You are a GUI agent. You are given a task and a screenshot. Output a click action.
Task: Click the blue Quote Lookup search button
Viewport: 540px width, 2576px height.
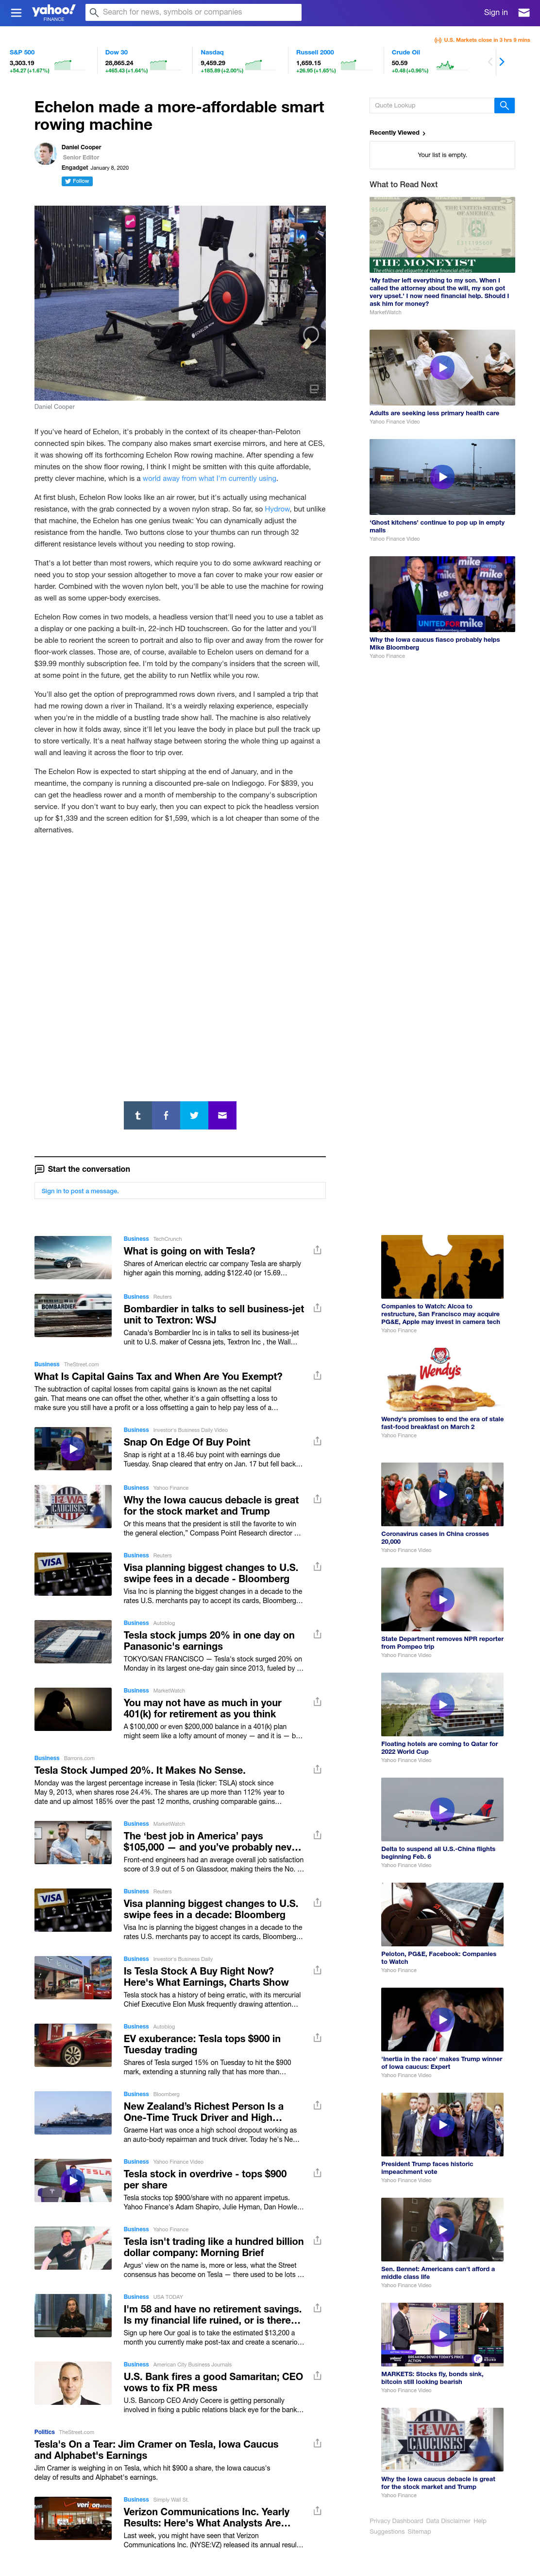click(x=504, y=105)
